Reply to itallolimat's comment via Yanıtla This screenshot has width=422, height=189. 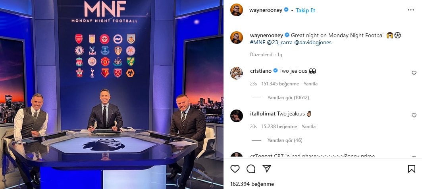tap(308, 126)
